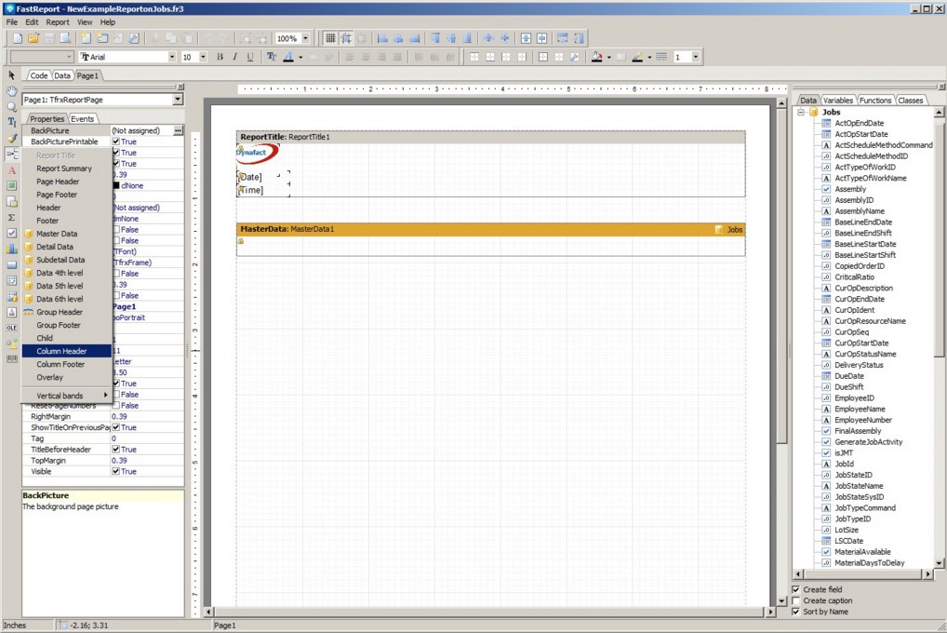The width and height of the screenshot is (947, 633).
Task: Enable the Create caption checkbox
Action: point(795,600)
